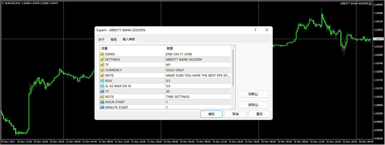The image size is (385, 145).
Task: Click the double-type icon beside RISK
Action: point(102,81)
